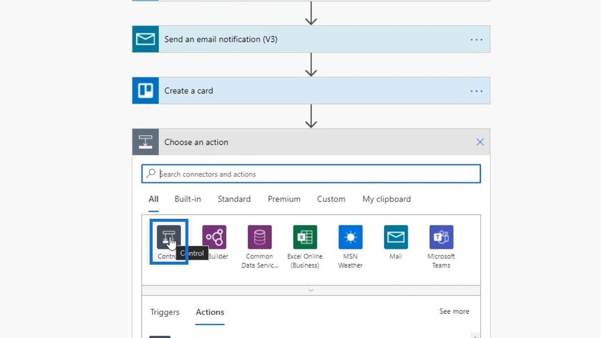Switch to the Premium tab
The height and width of the screenshot is (338, 601).
[x=284, y=199]
